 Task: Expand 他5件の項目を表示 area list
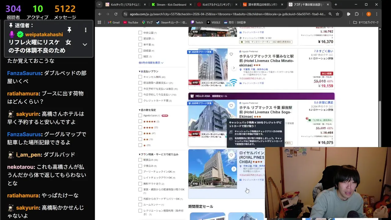pos(151,63)
